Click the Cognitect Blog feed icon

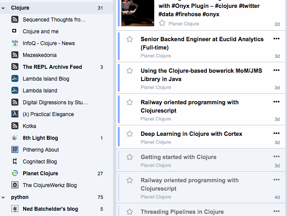click(14, 162)
